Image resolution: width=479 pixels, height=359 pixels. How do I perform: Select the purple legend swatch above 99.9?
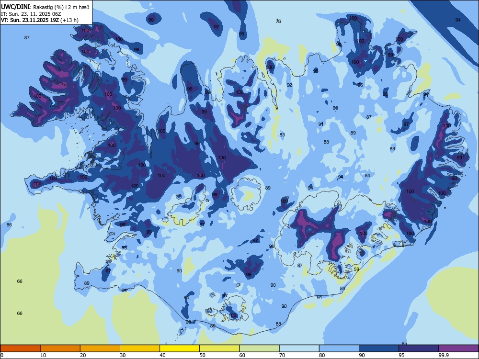point(458,348)
